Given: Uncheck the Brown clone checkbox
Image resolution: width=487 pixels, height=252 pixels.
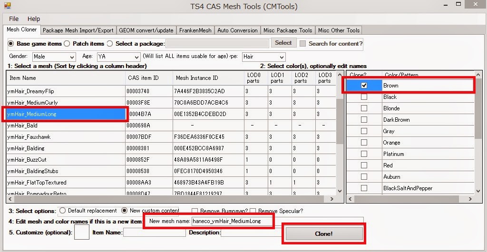Looking at the screenshot, I should [x=364, y=85].
